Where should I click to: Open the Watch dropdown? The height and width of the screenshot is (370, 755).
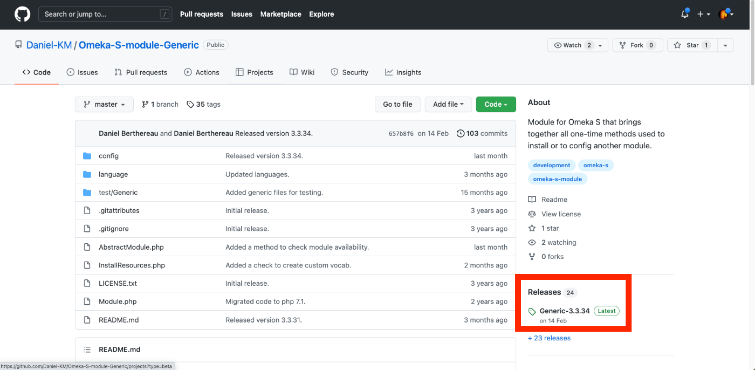click(578, 45)
